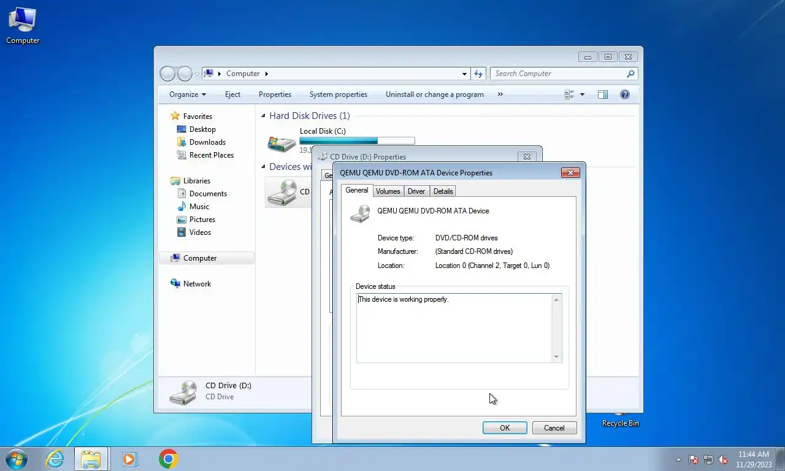Open the Recycle Bin on desktop
The image size is (785, 471).
(620, 423)
